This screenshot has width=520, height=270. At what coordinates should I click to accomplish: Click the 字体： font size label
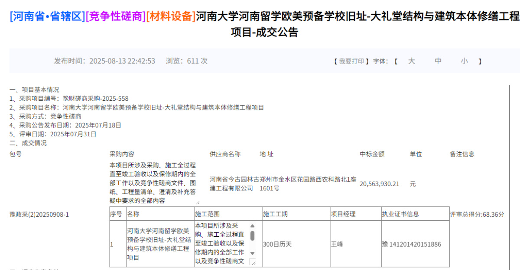click(x=381, y=61)
